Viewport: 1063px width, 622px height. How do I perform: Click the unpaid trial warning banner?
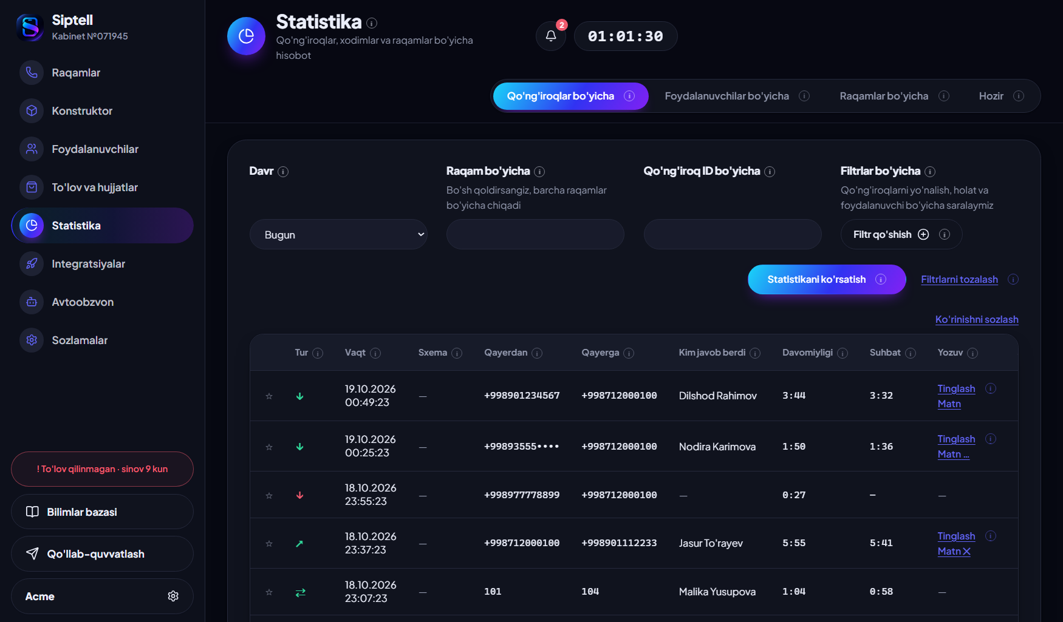(102, 469)
